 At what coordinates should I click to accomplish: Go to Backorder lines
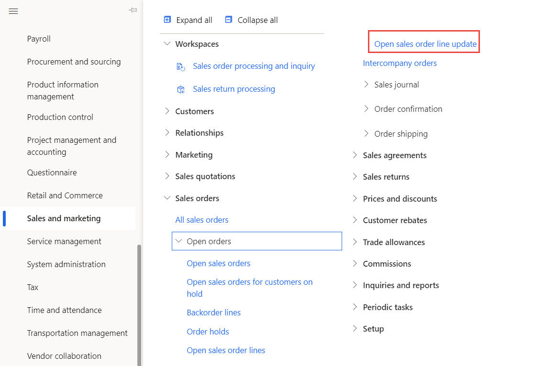coord(213,312)
